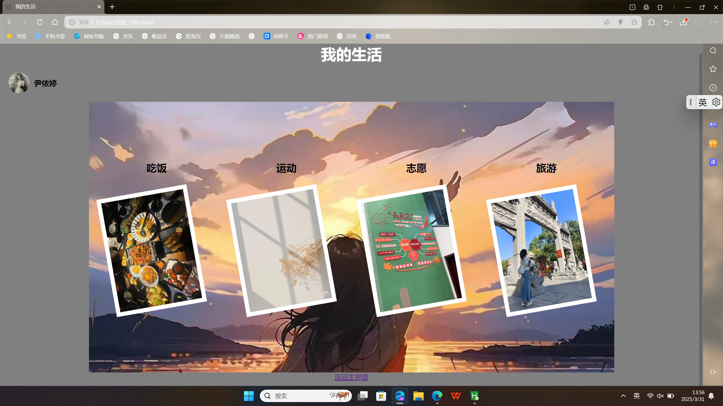Bookmark this page with the star icon
The height and width of the screenshot is (406, 723).
(x=634, y=22)
